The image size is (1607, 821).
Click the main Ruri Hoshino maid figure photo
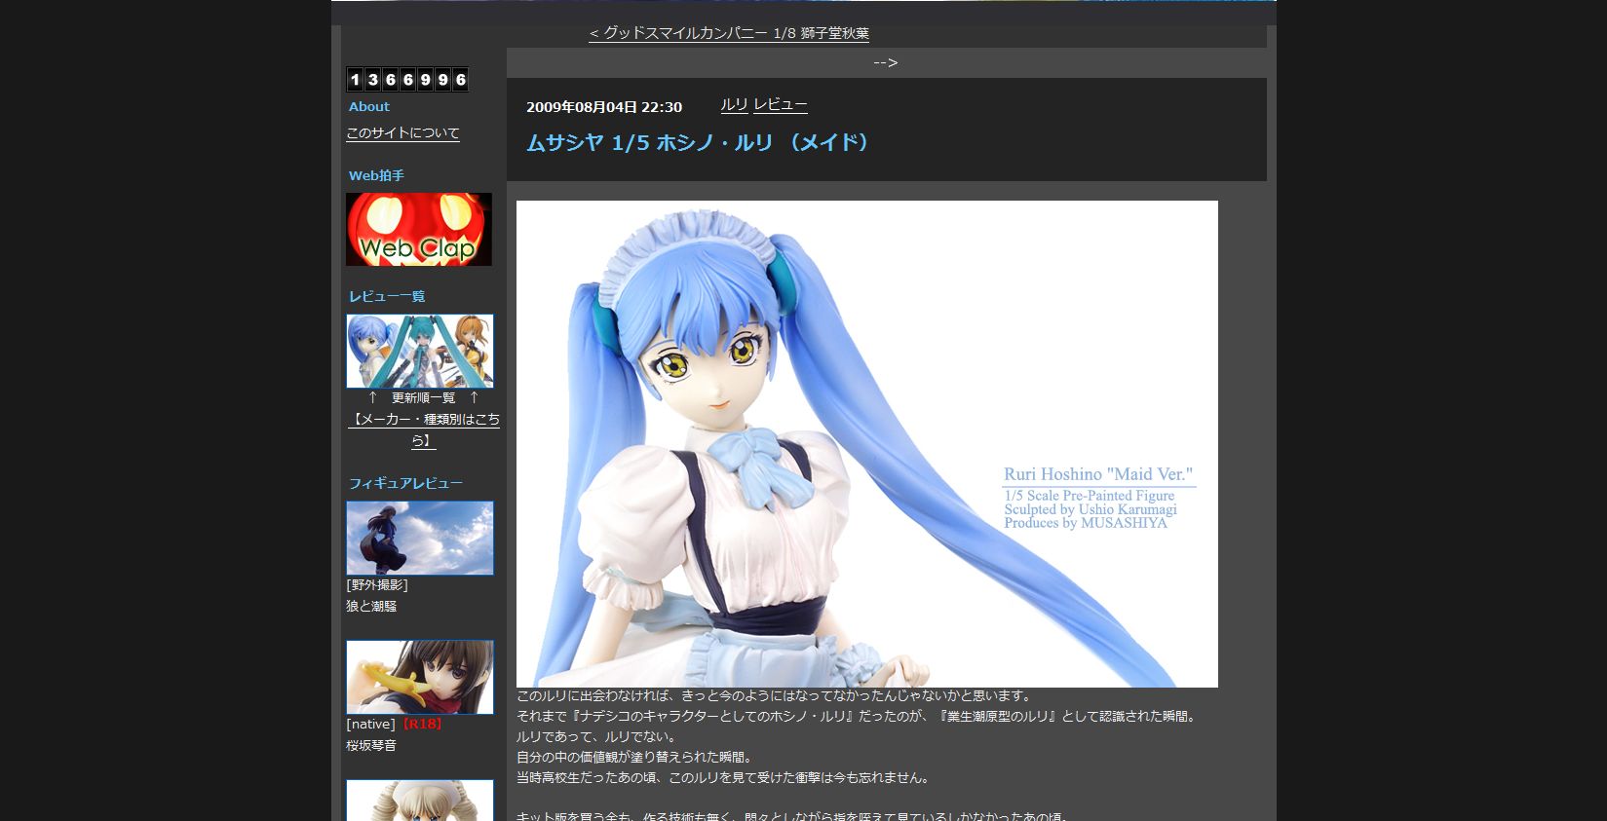point(867,444)
